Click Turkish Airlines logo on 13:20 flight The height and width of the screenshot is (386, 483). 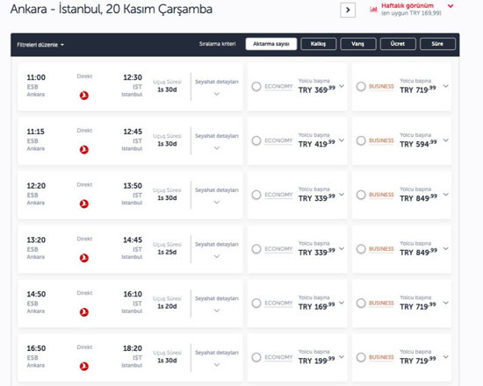coord(84,258)
